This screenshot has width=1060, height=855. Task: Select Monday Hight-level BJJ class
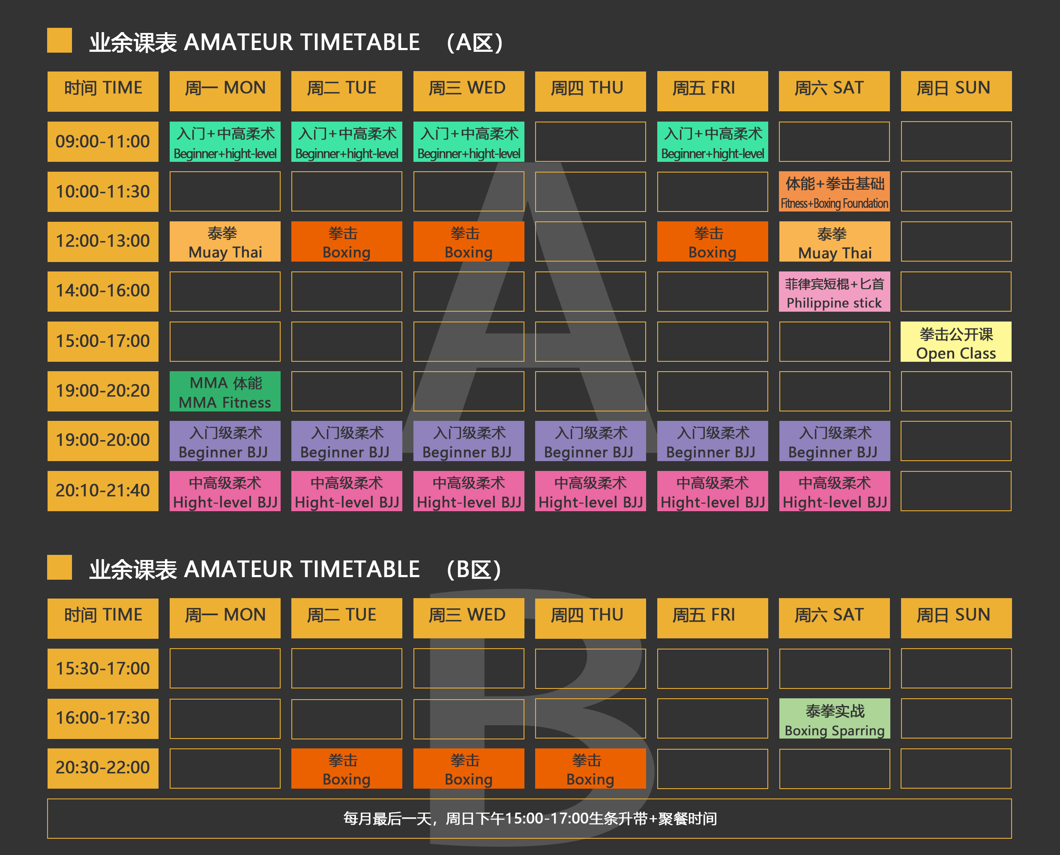(225, 491)
